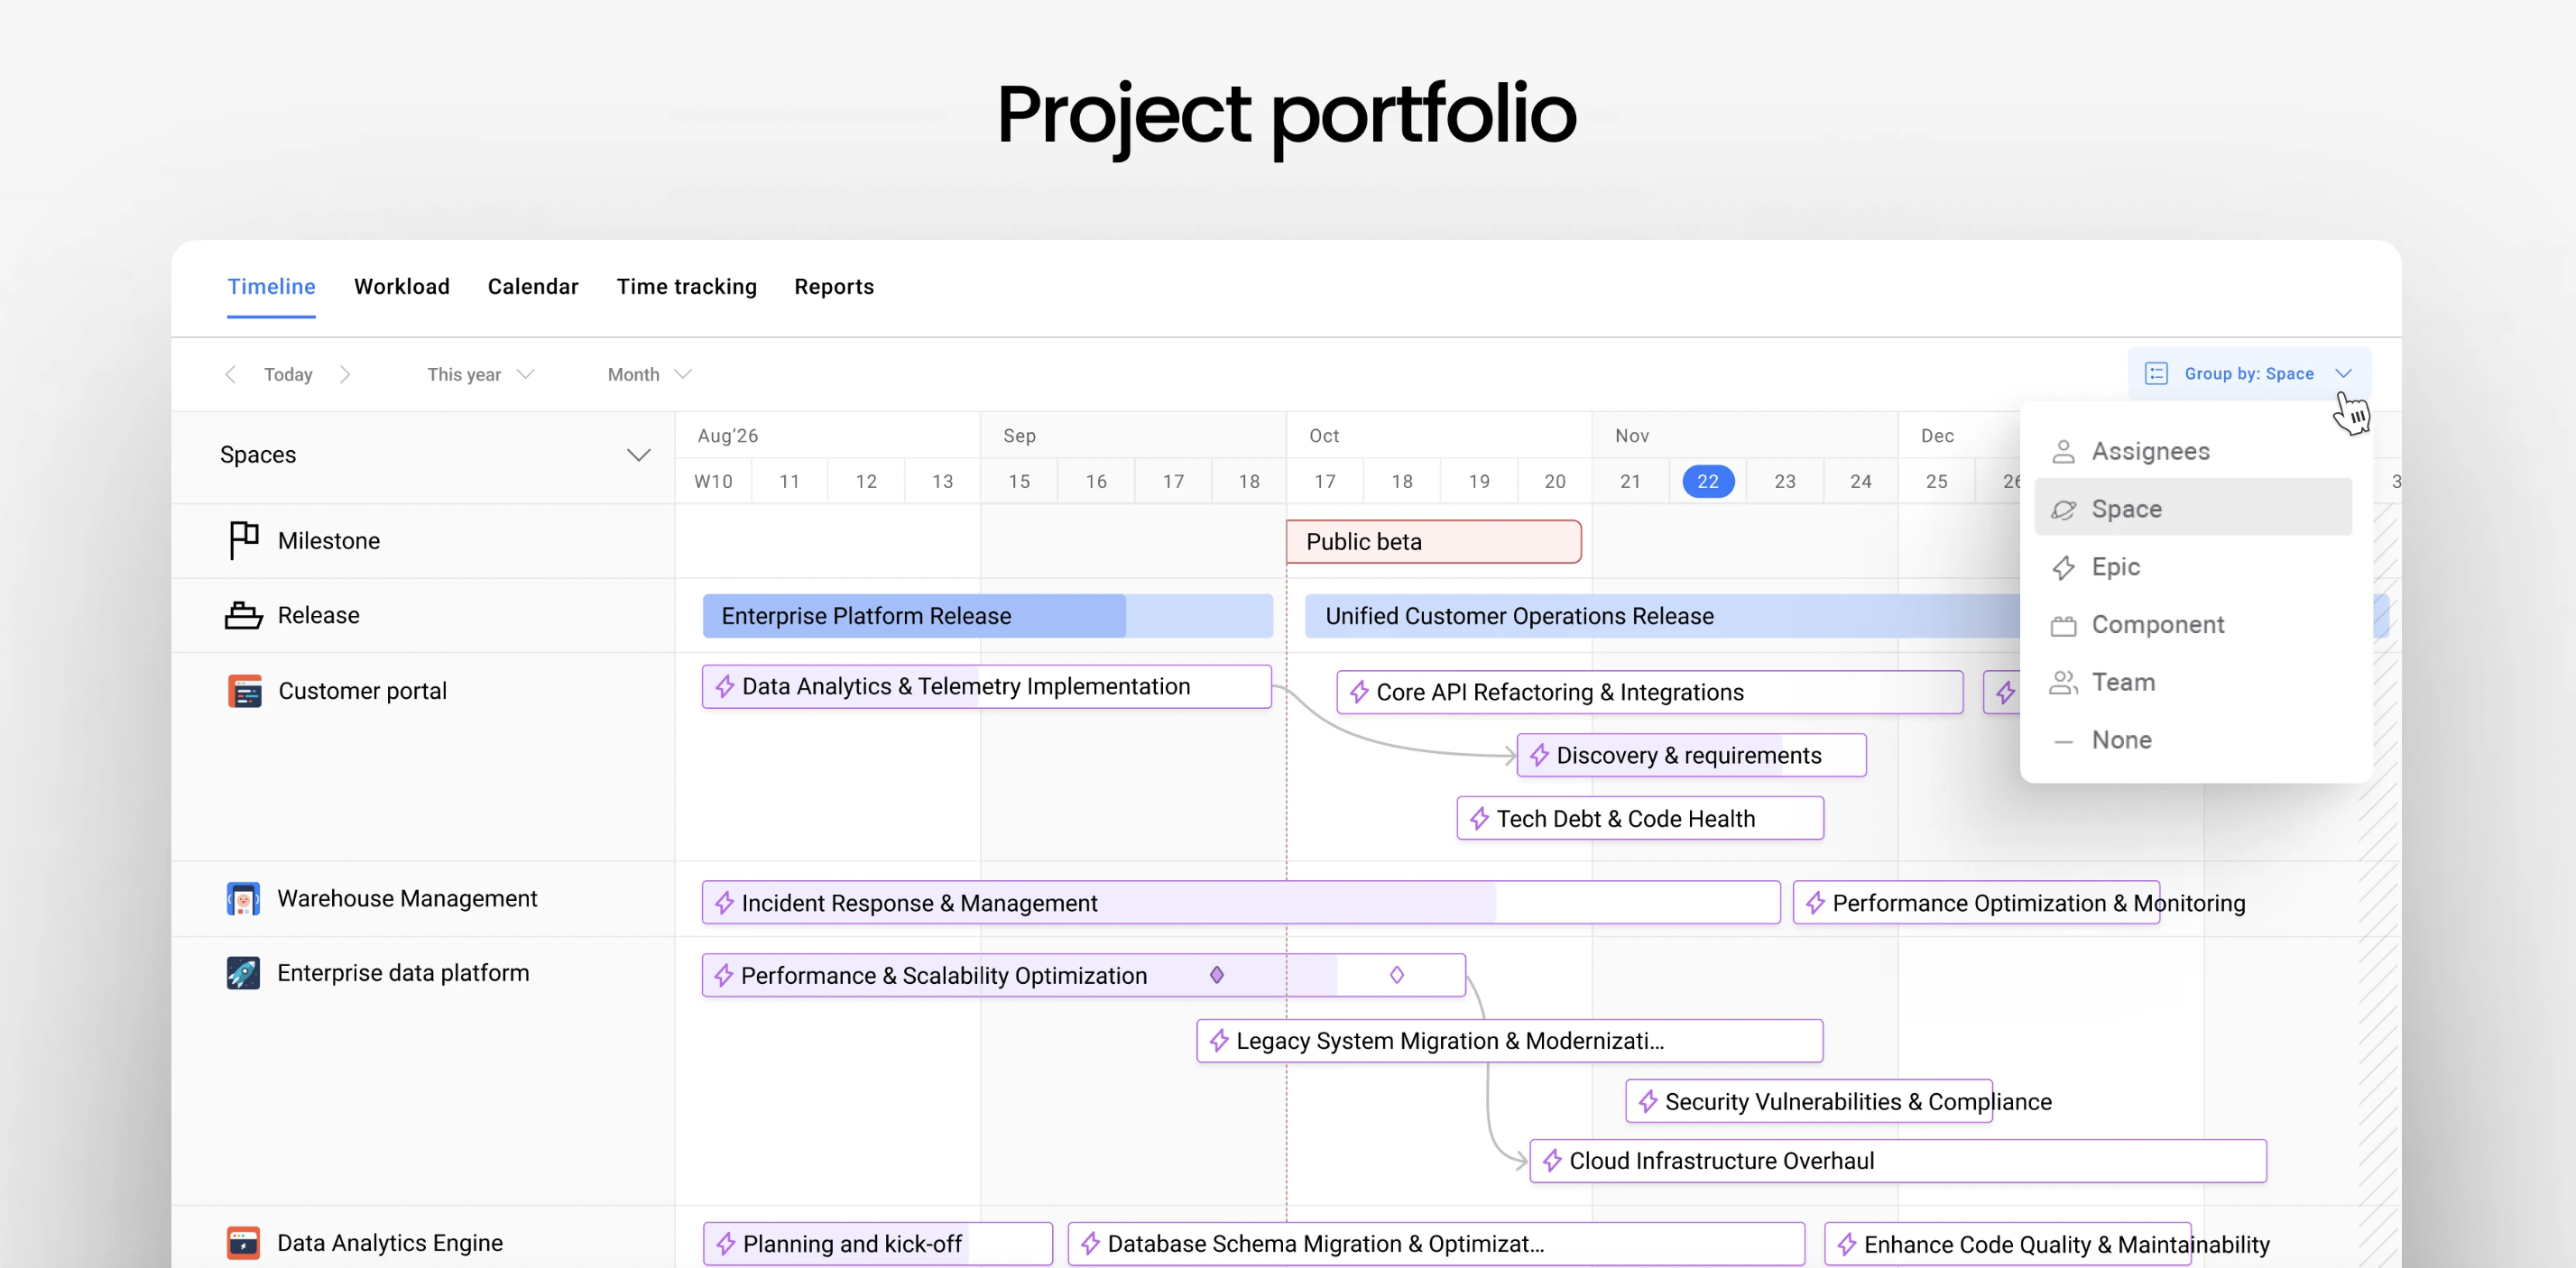
Task: Open the Planning and kick-off epic
Action: [877, 1244]
